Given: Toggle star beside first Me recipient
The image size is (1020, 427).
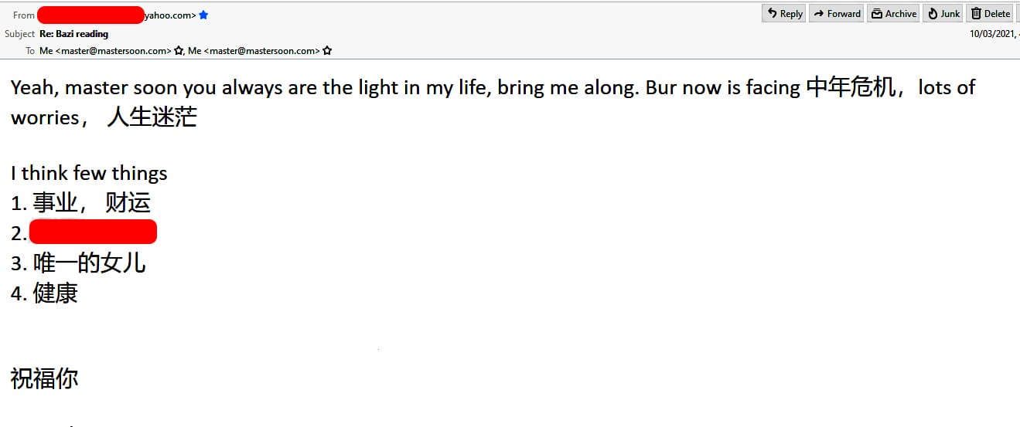Looking at the screenshot, I should point(179,51).
